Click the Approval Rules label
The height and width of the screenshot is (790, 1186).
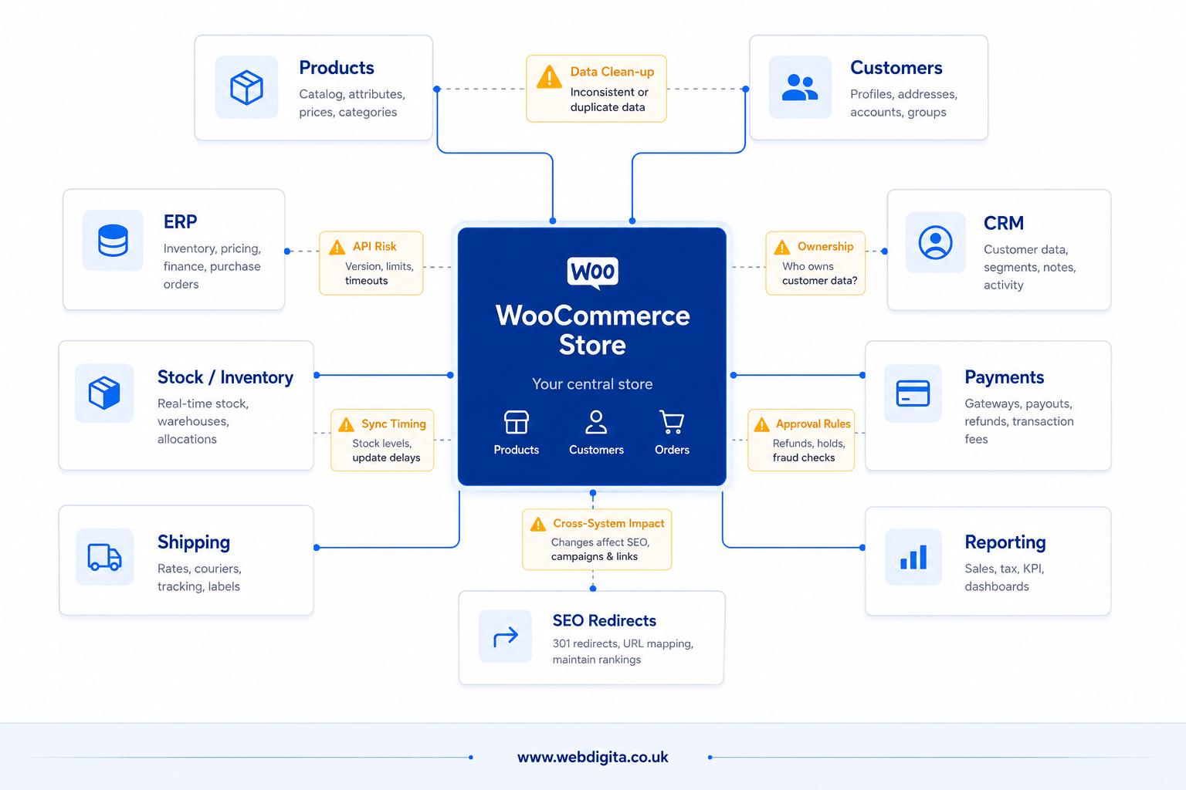813,424
